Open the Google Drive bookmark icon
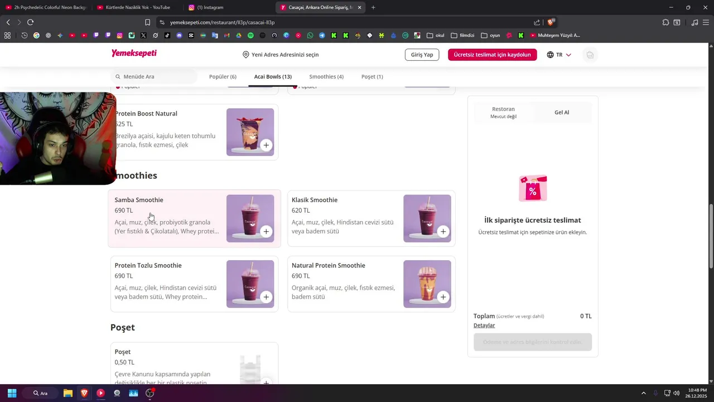The height and width of the screenshot is (402, 714). (x=239, y=35)
